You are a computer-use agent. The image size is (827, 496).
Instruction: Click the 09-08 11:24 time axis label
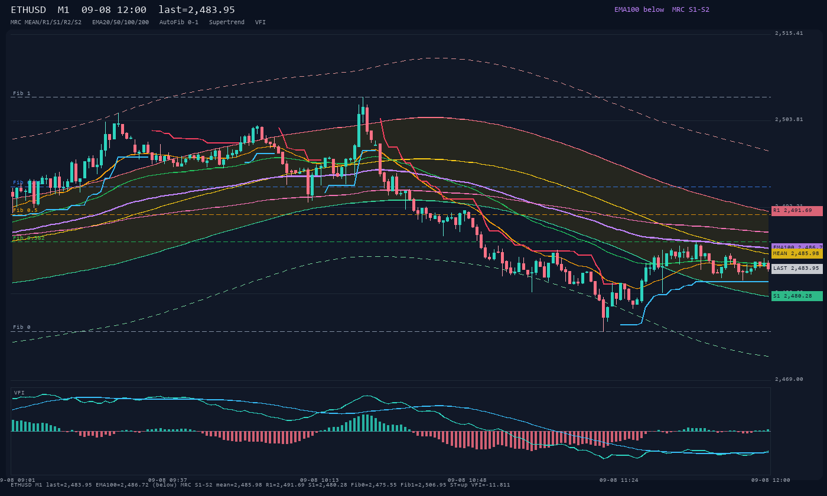click(618, 480)
